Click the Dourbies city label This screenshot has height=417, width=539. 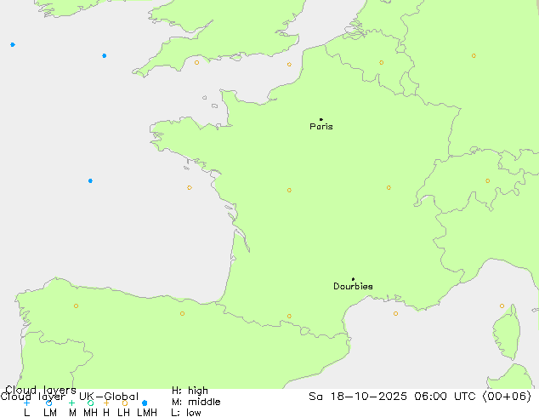(x=353, y=286)
